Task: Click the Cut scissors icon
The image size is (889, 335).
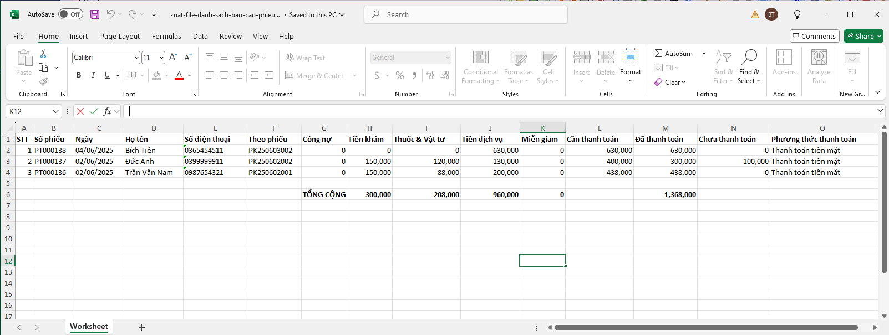Action: (x=43, y=54)
